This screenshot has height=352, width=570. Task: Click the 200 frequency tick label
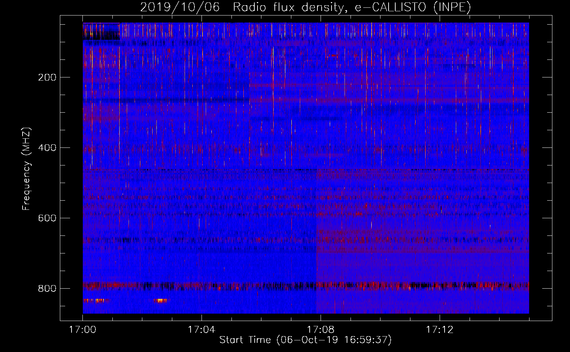pyautogui.click(x=47, y=77)
